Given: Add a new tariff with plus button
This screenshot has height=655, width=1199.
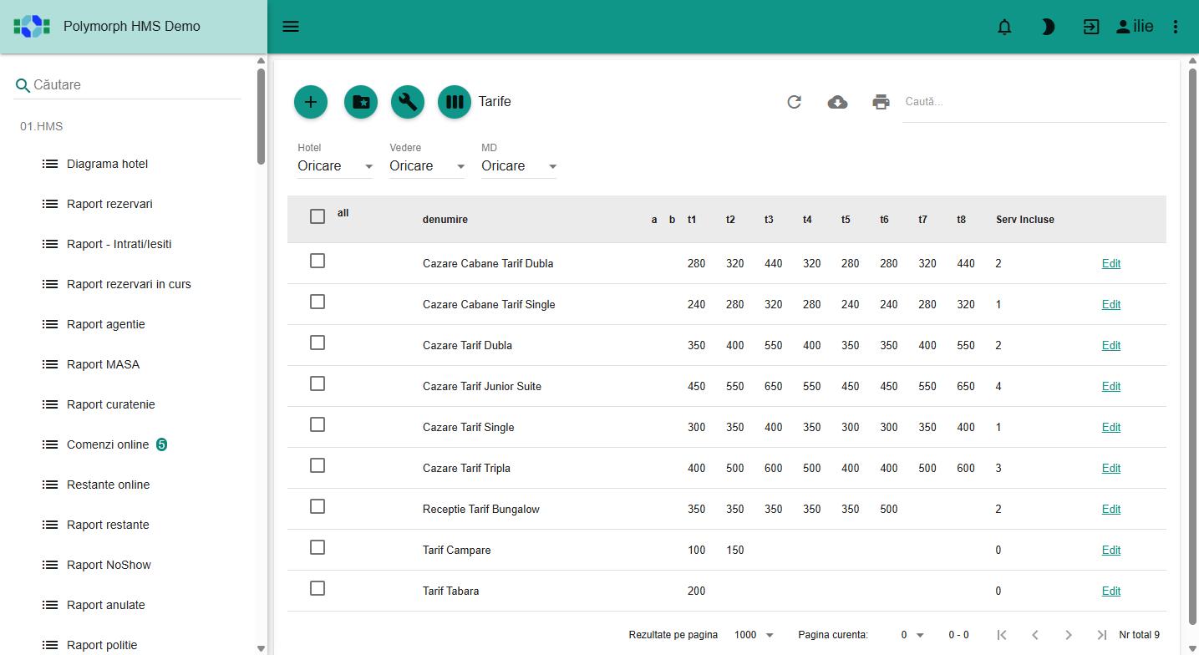Looking at the screenshot, I should pyautogui.click(x=311, y=102).
